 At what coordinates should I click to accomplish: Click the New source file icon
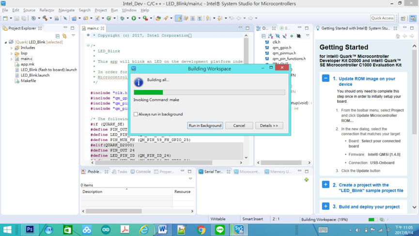coord(97,18)
